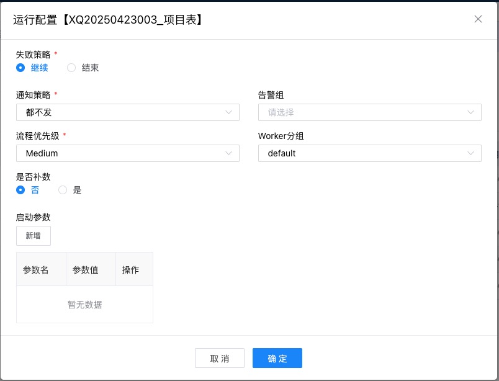Click the blue 确定 button

pos(277,358)
